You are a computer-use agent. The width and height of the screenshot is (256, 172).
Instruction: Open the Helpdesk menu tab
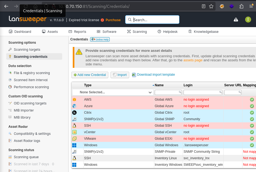pos(167,32)
